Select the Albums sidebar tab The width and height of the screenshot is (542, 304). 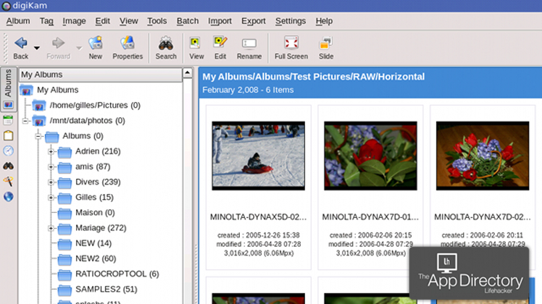pos(8,89)
